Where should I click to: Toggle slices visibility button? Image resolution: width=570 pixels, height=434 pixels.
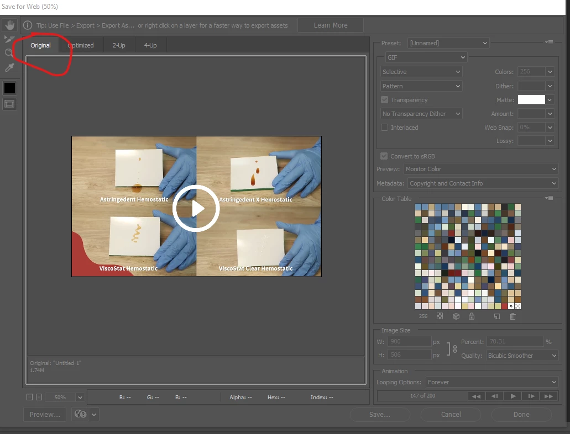click(9, 104)
